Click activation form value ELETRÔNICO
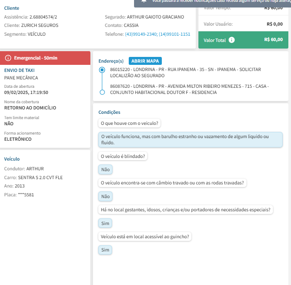This screenshot has width=291, height=285. pos(18,139)
